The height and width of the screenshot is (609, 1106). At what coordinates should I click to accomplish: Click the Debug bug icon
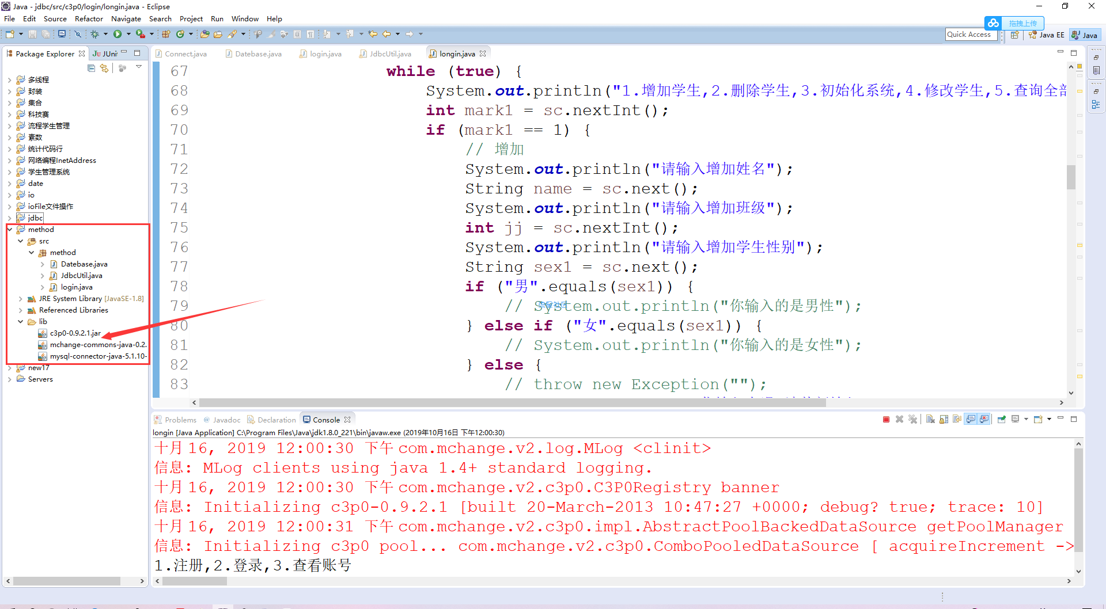click(94, 35)
